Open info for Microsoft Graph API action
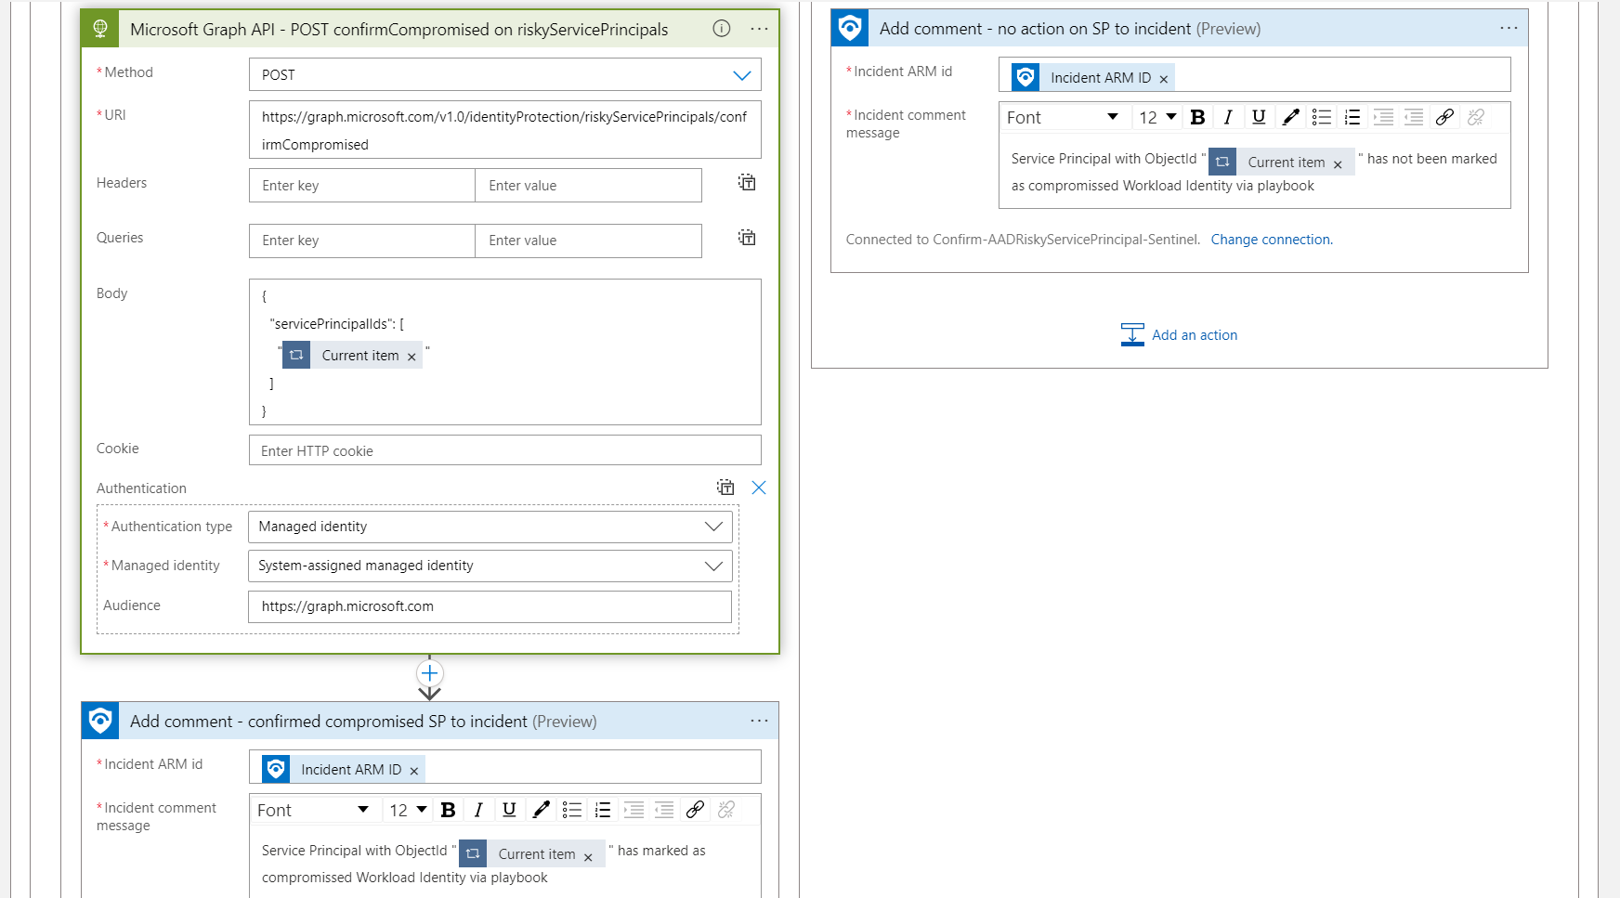The width and height of the screenshot is (1620, 898). pos(721,28)
